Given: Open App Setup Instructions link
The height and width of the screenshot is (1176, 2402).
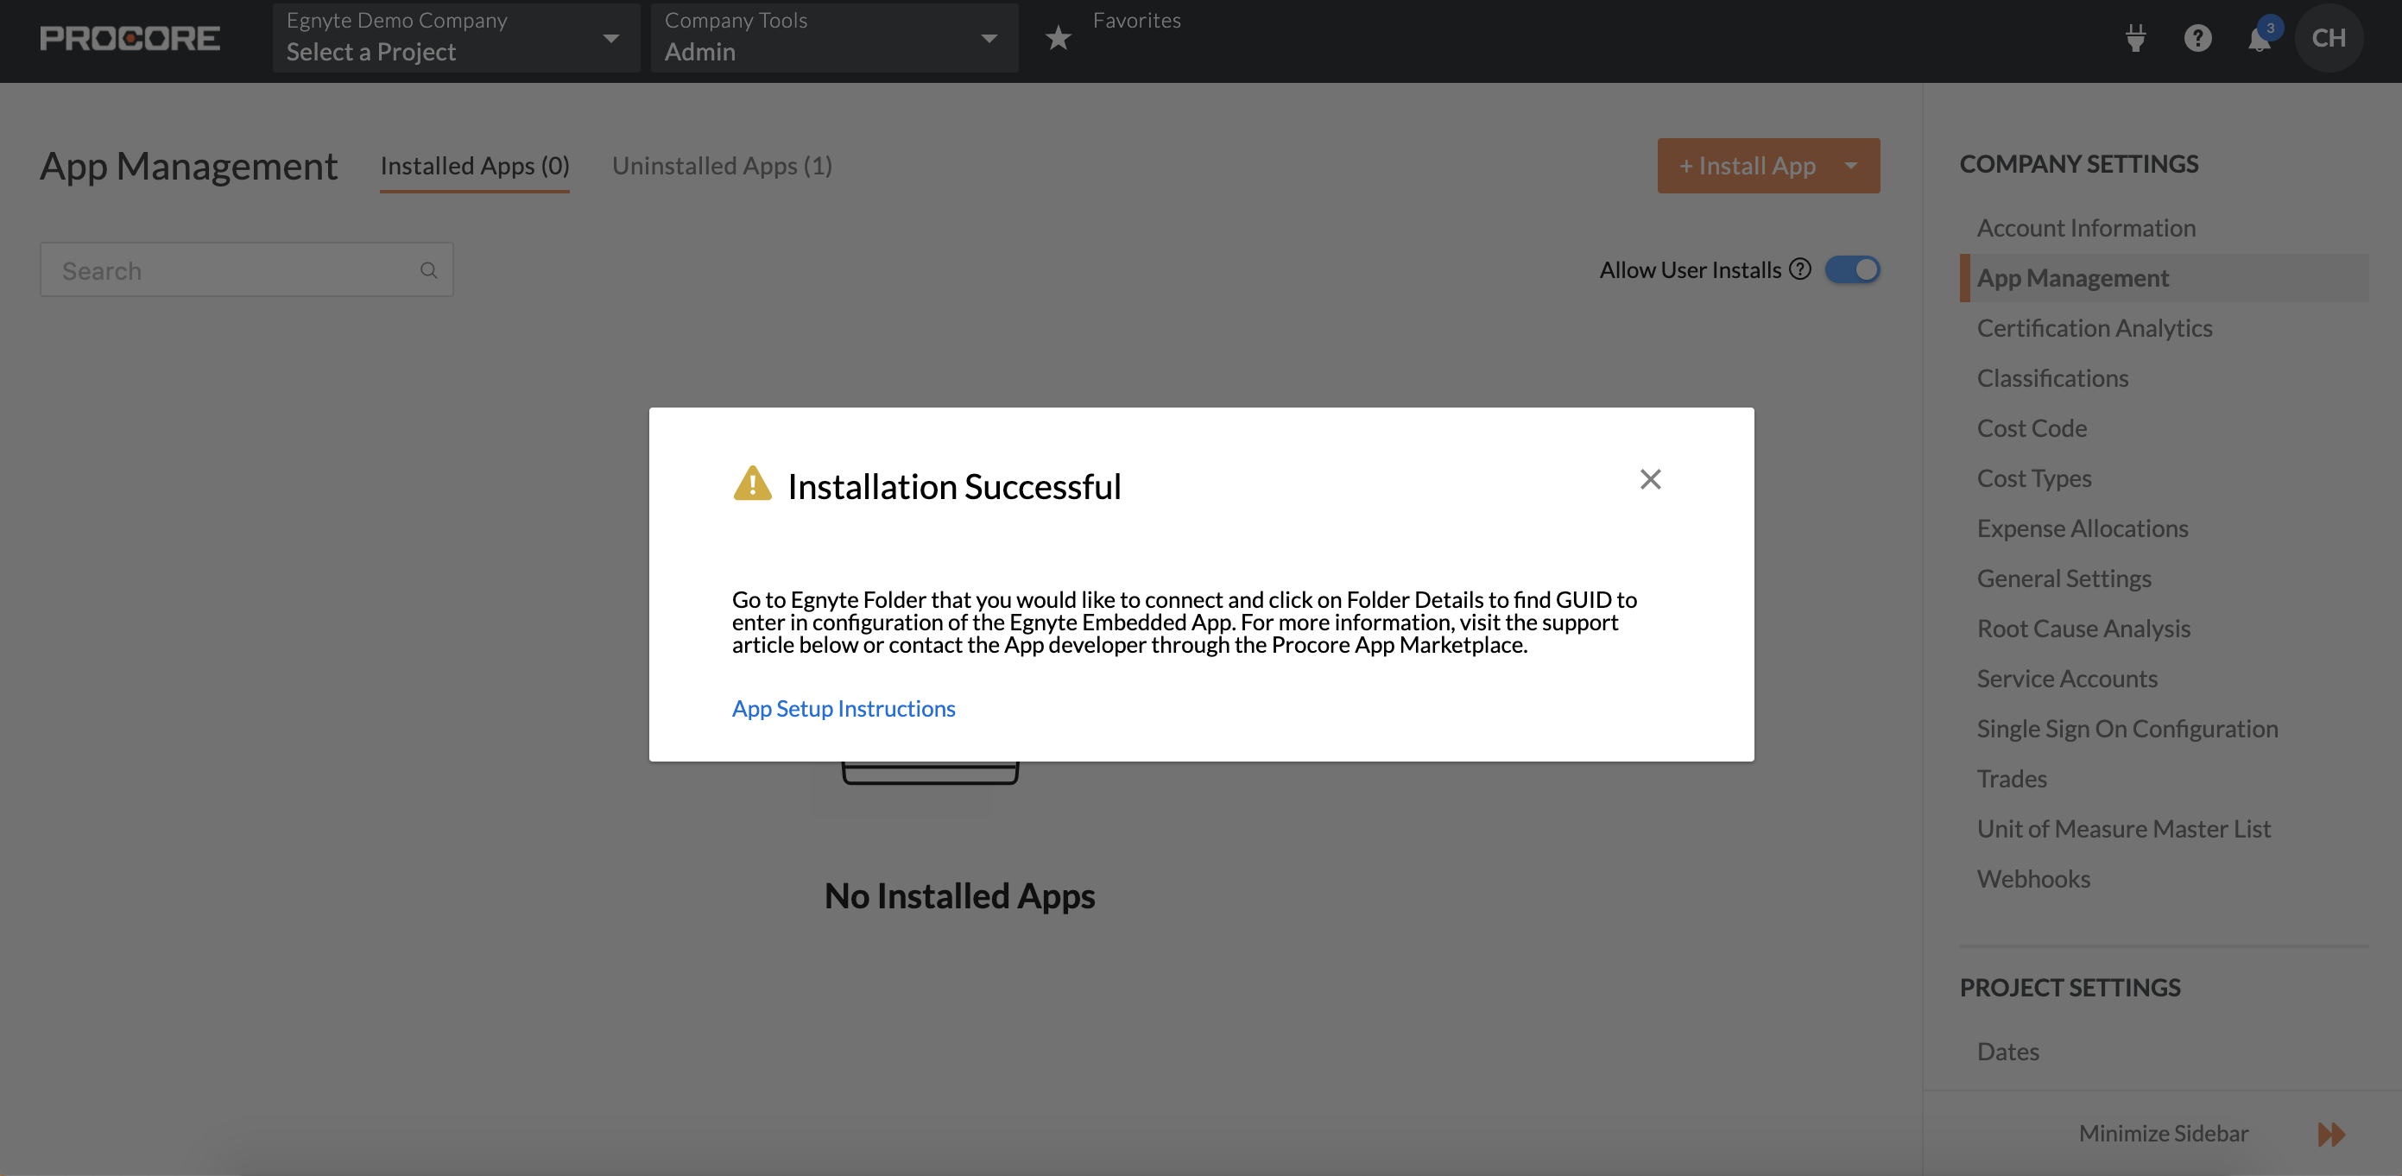Looking at the screenshot, I should coord(842,708).
